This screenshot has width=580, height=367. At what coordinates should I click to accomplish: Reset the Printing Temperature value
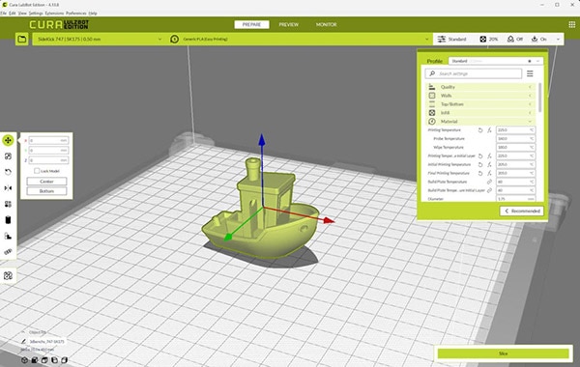480,130
